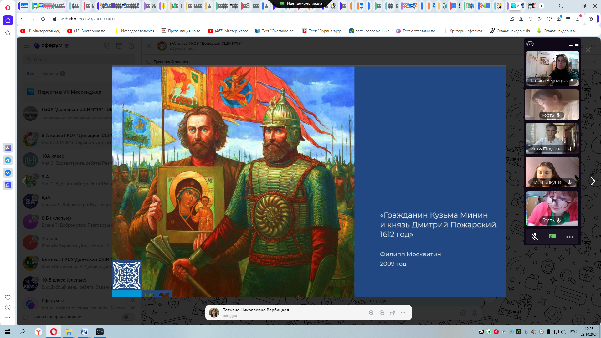The width and height of the screenshot is (601, 338).
Task: Open Sferum hamburger menu
Action: click(x=27, y=46)
